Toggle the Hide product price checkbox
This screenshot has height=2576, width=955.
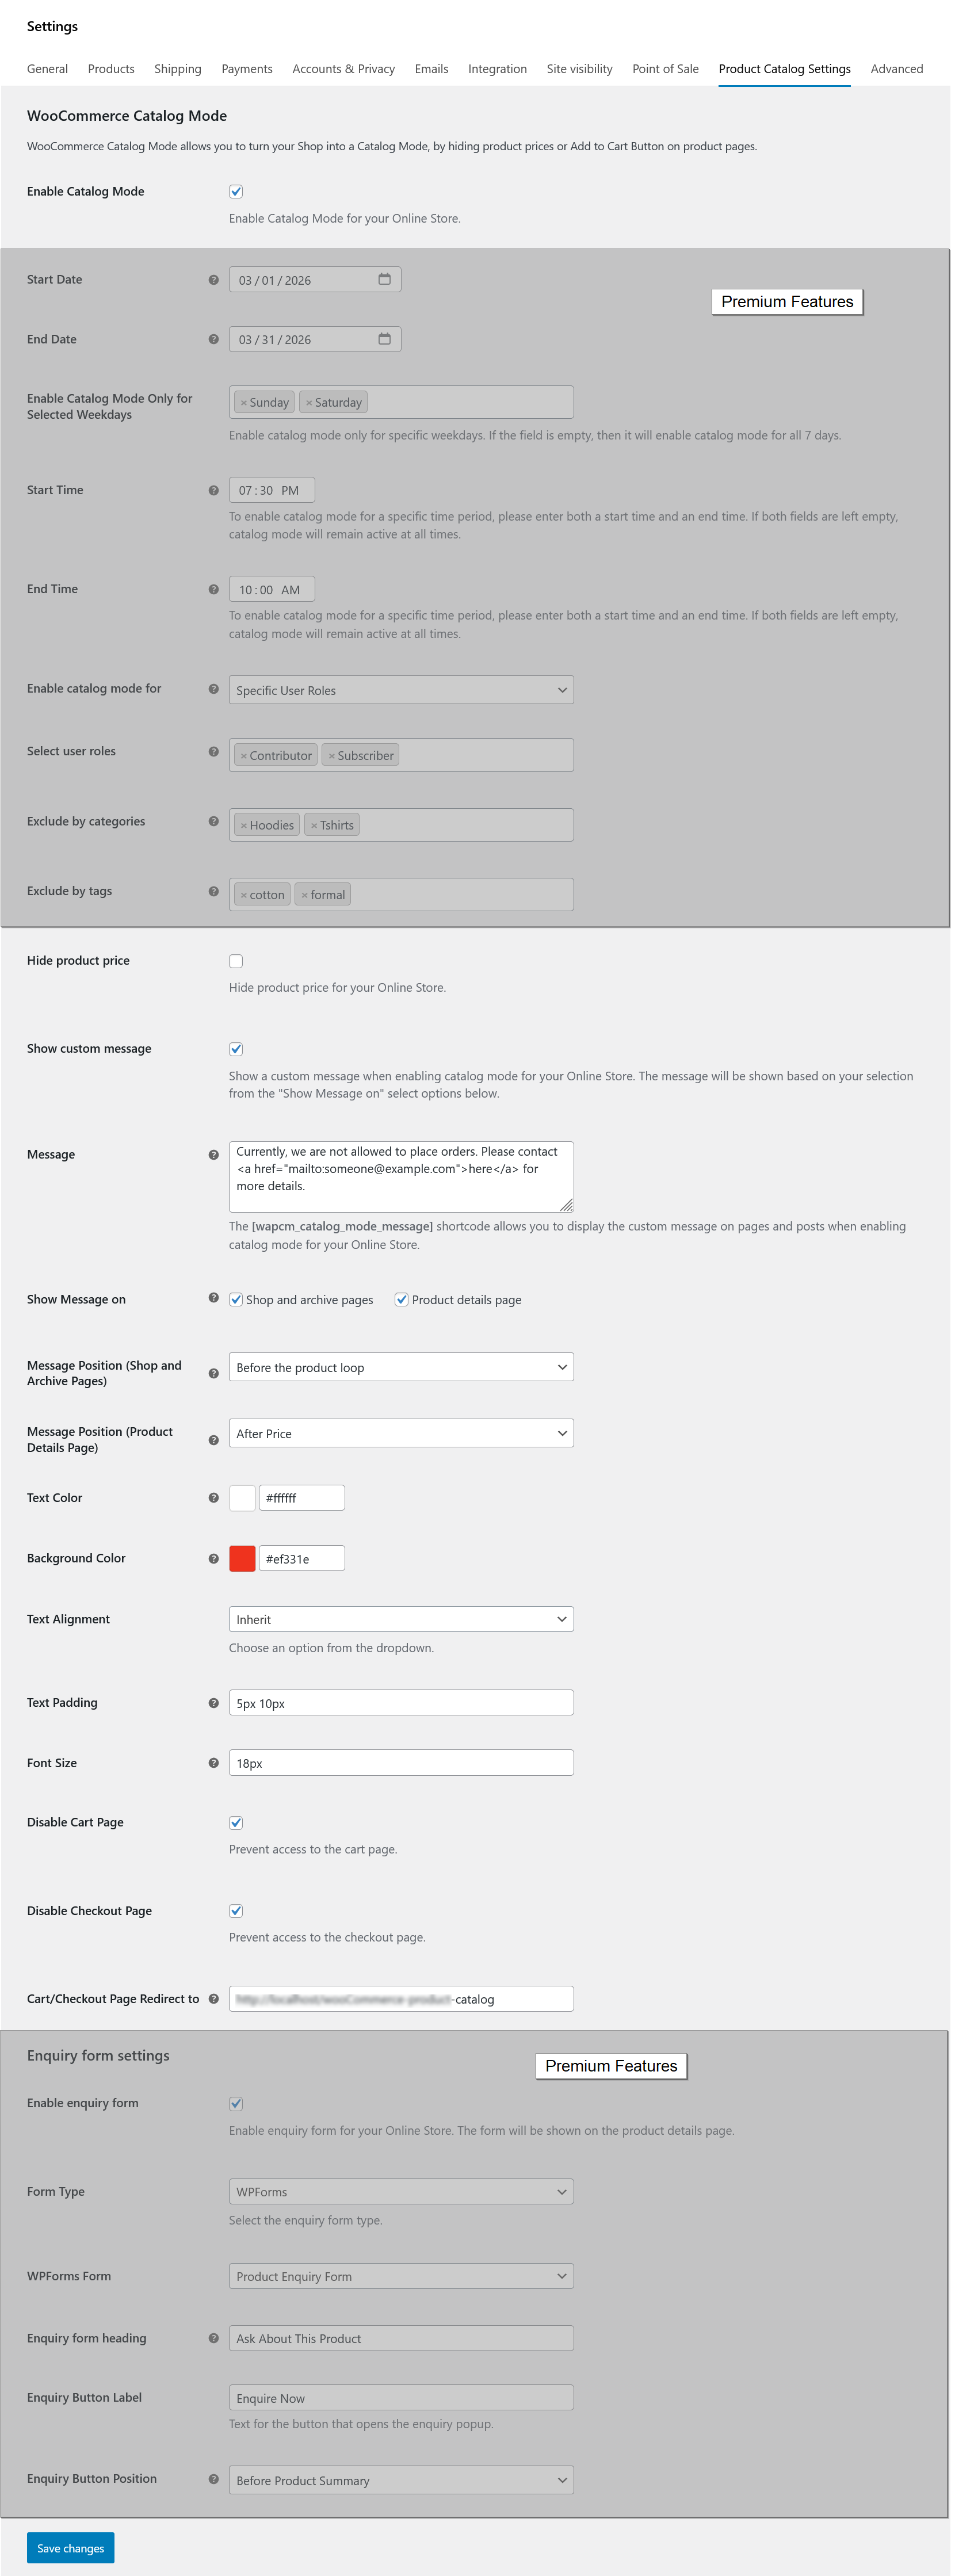click(236, 961)
